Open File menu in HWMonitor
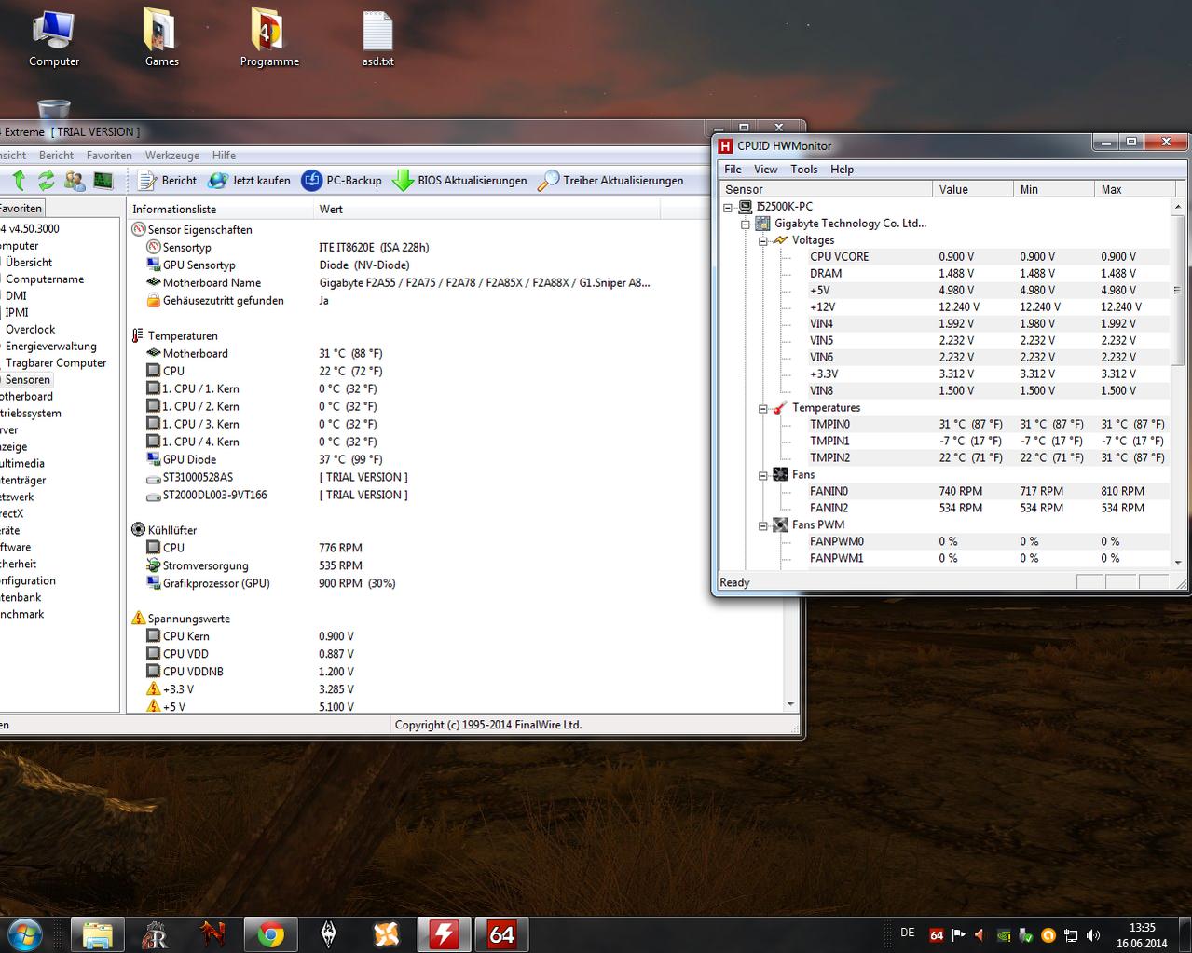Screen dimensions: 1192x953 pos(733,170)
